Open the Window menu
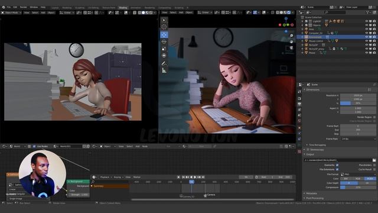The height and width of the screenshot is (213, 378). tap(34, 8)
